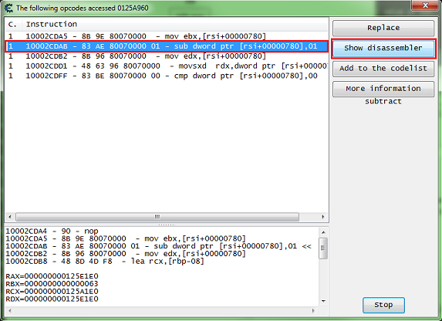Click the info pane scroll up arrow
This screenshot has width=442, height=321.
(323, 232)
